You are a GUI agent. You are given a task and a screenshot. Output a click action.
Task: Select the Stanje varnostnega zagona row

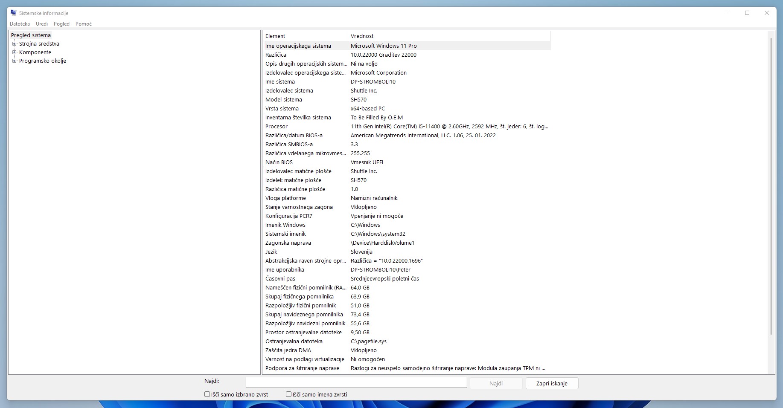[x=407, y=207]
